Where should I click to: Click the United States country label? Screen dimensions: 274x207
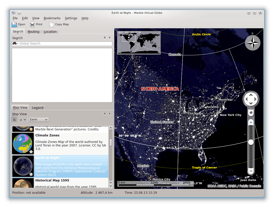coord(162,122)
